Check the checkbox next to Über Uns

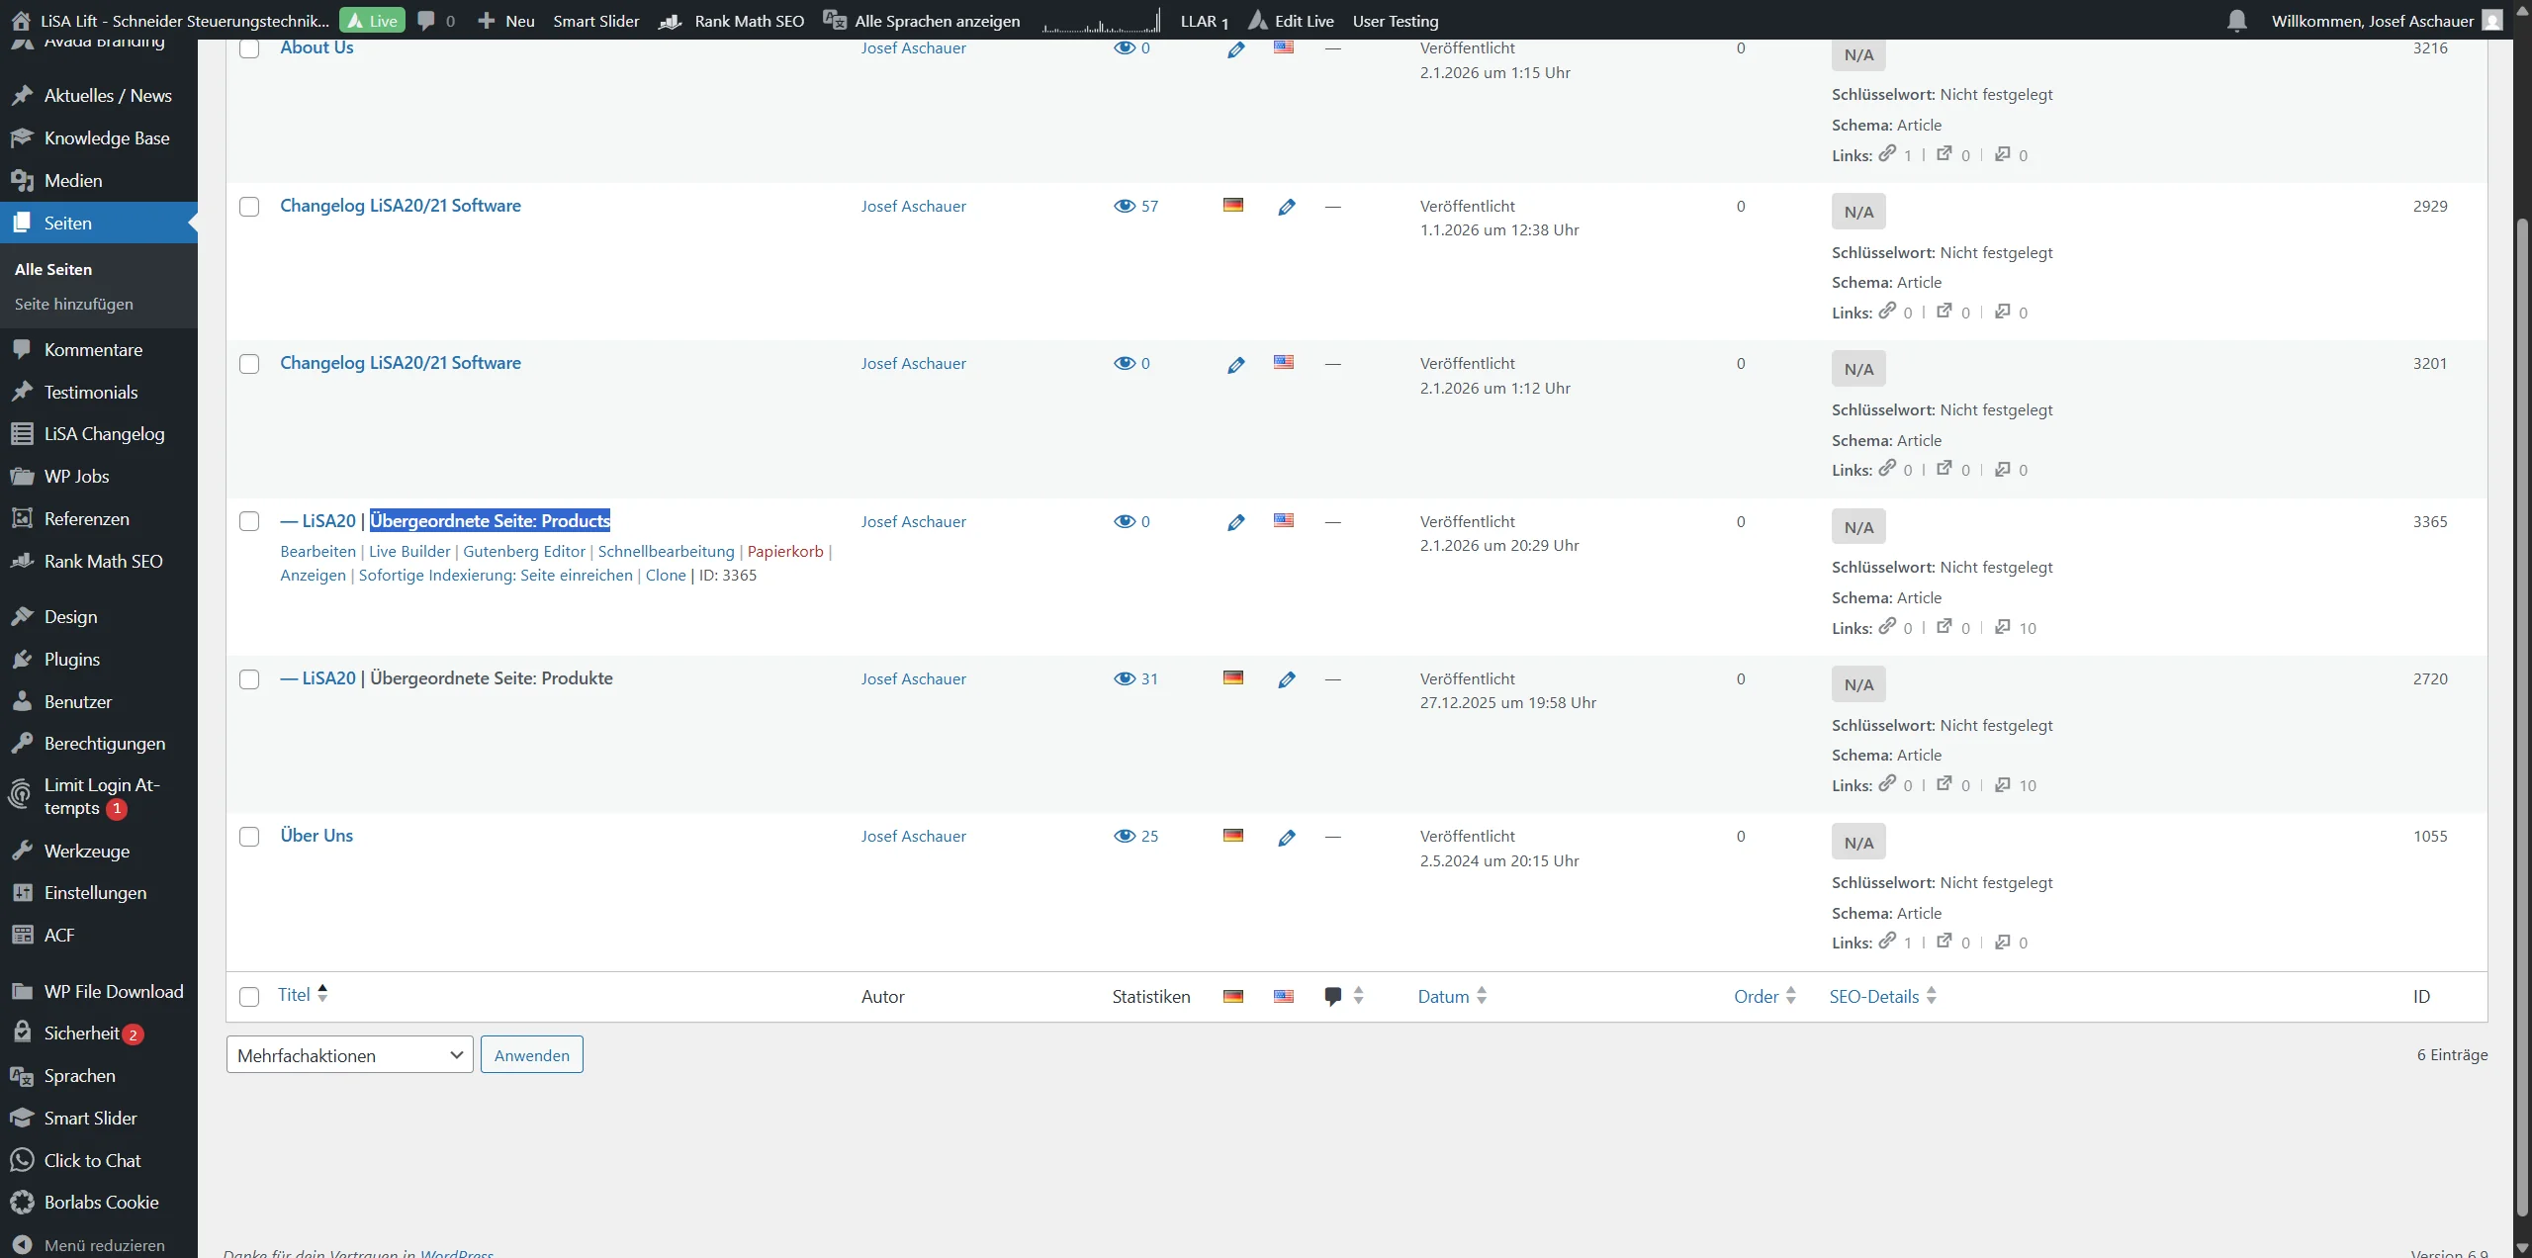coord(249,836)
